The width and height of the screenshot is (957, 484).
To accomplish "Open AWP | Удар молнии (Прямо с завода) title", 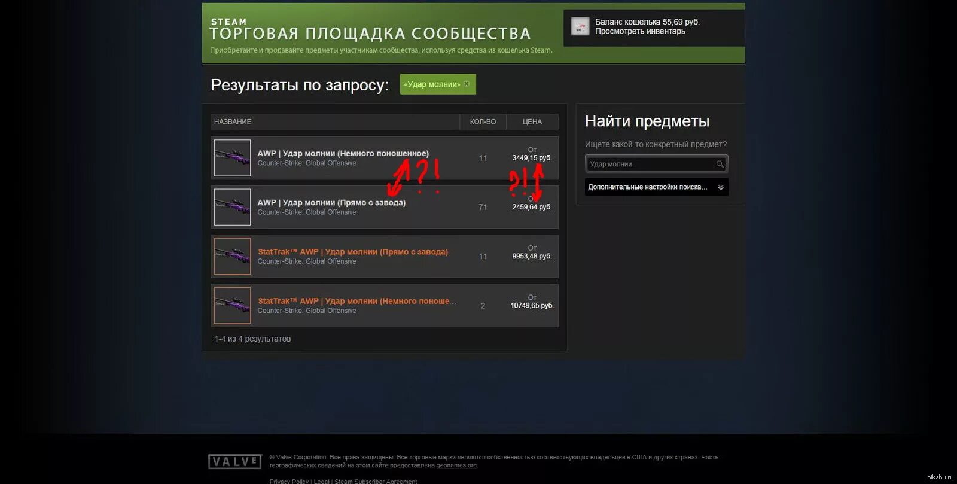I will 331,202.
